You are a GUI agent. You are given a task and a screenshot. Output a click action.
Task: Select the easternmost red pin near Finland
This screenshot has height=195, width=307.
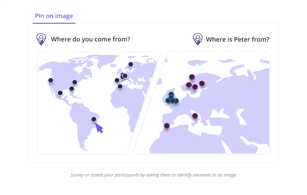202,84
